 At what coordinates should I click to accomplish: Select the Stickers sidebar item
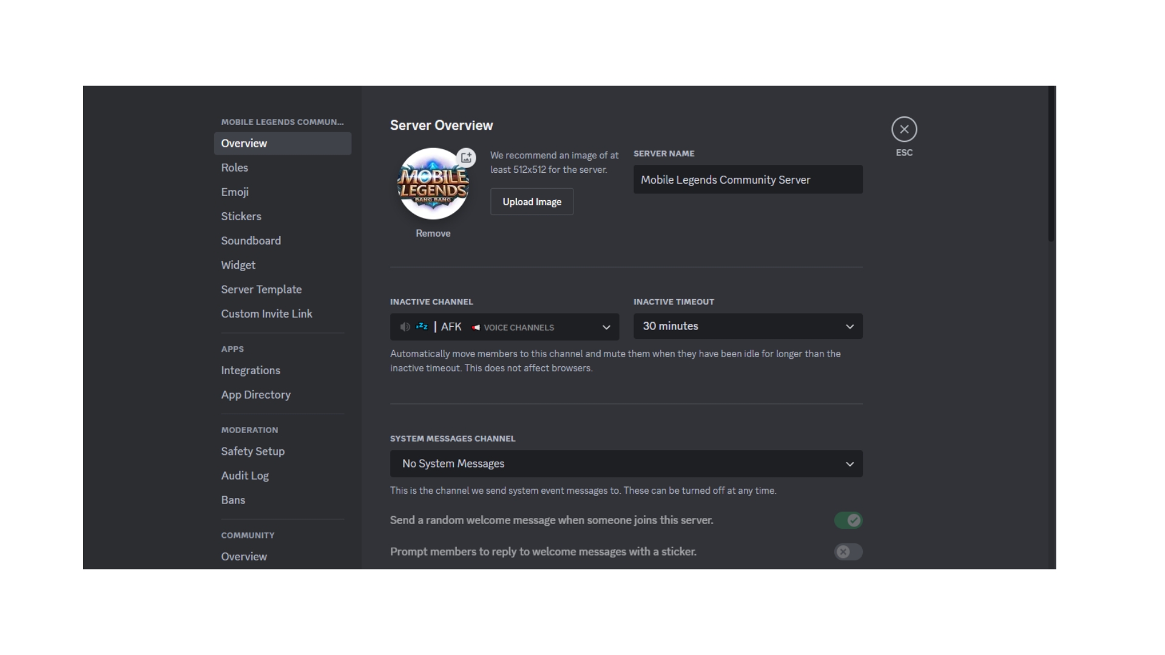coord(241,217)
